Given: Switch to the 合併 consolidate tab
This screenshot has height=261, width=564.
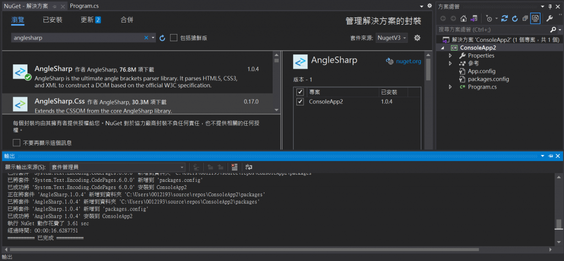Looking at the screenshot, I should tap(127, 20).
